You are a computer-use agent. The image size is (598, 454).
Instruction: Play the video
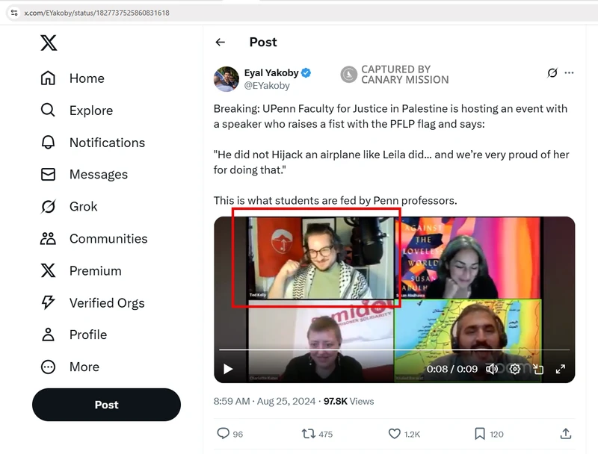coord(228,369)
